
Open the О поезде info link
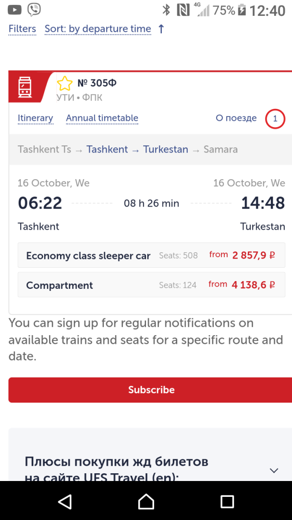pos(236,118)
